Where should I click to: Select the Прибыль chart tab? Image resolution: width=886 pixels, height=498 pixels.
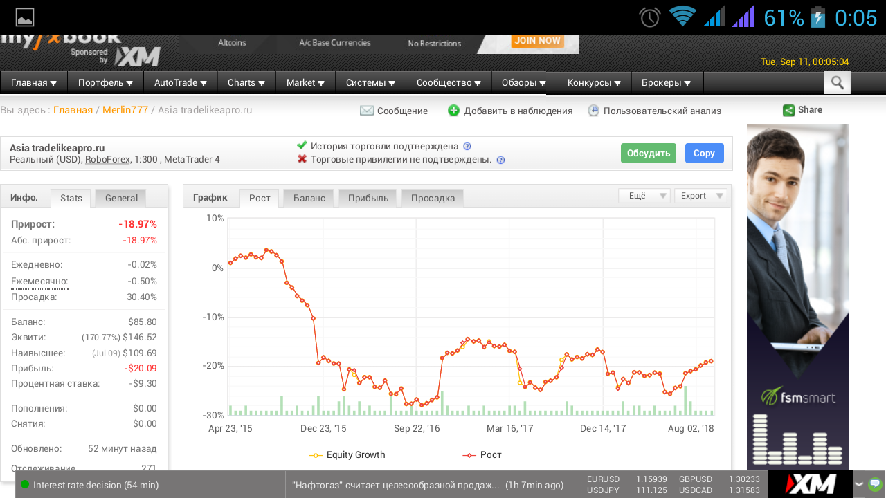tap(368, 198)
